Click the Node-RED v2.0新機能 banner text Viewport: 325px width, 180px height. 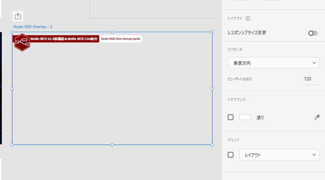tap(64, 39)
